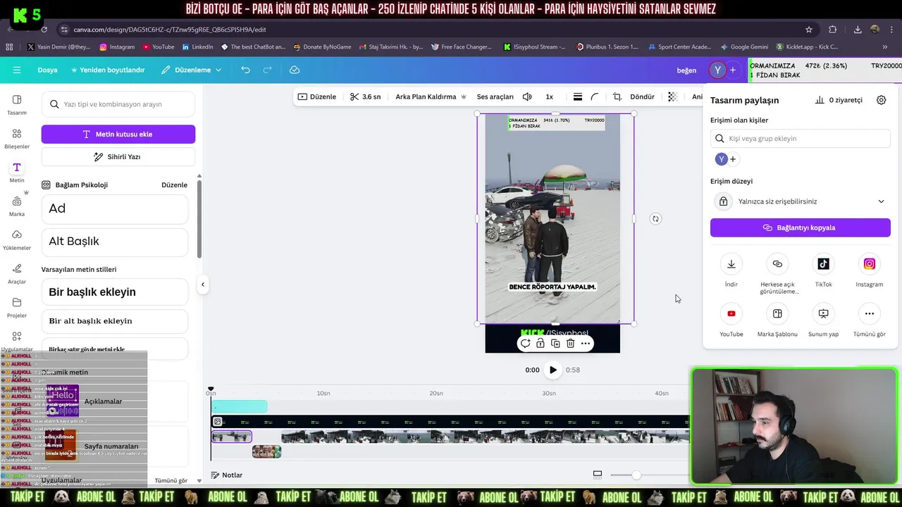Viewport: 902px width, 507px height.
Task: Select the purple-outlined video clip on timeline
Action: coord(232,437)
